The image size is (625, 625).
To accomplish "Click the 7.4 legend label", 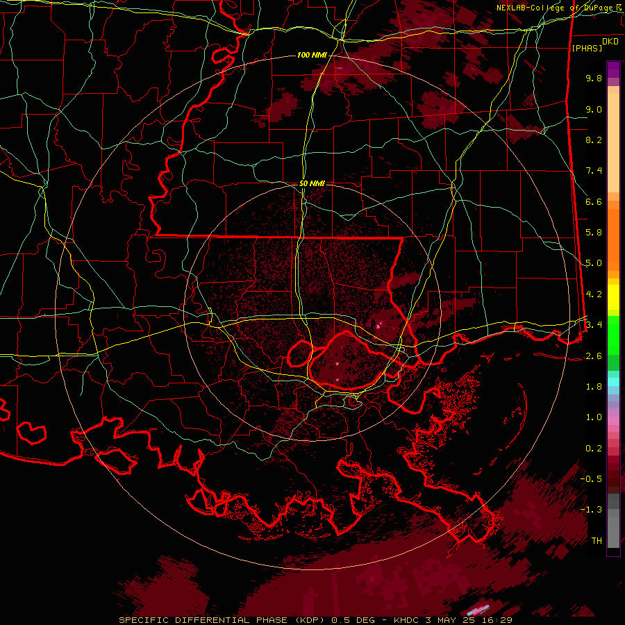I will (594, 171).
